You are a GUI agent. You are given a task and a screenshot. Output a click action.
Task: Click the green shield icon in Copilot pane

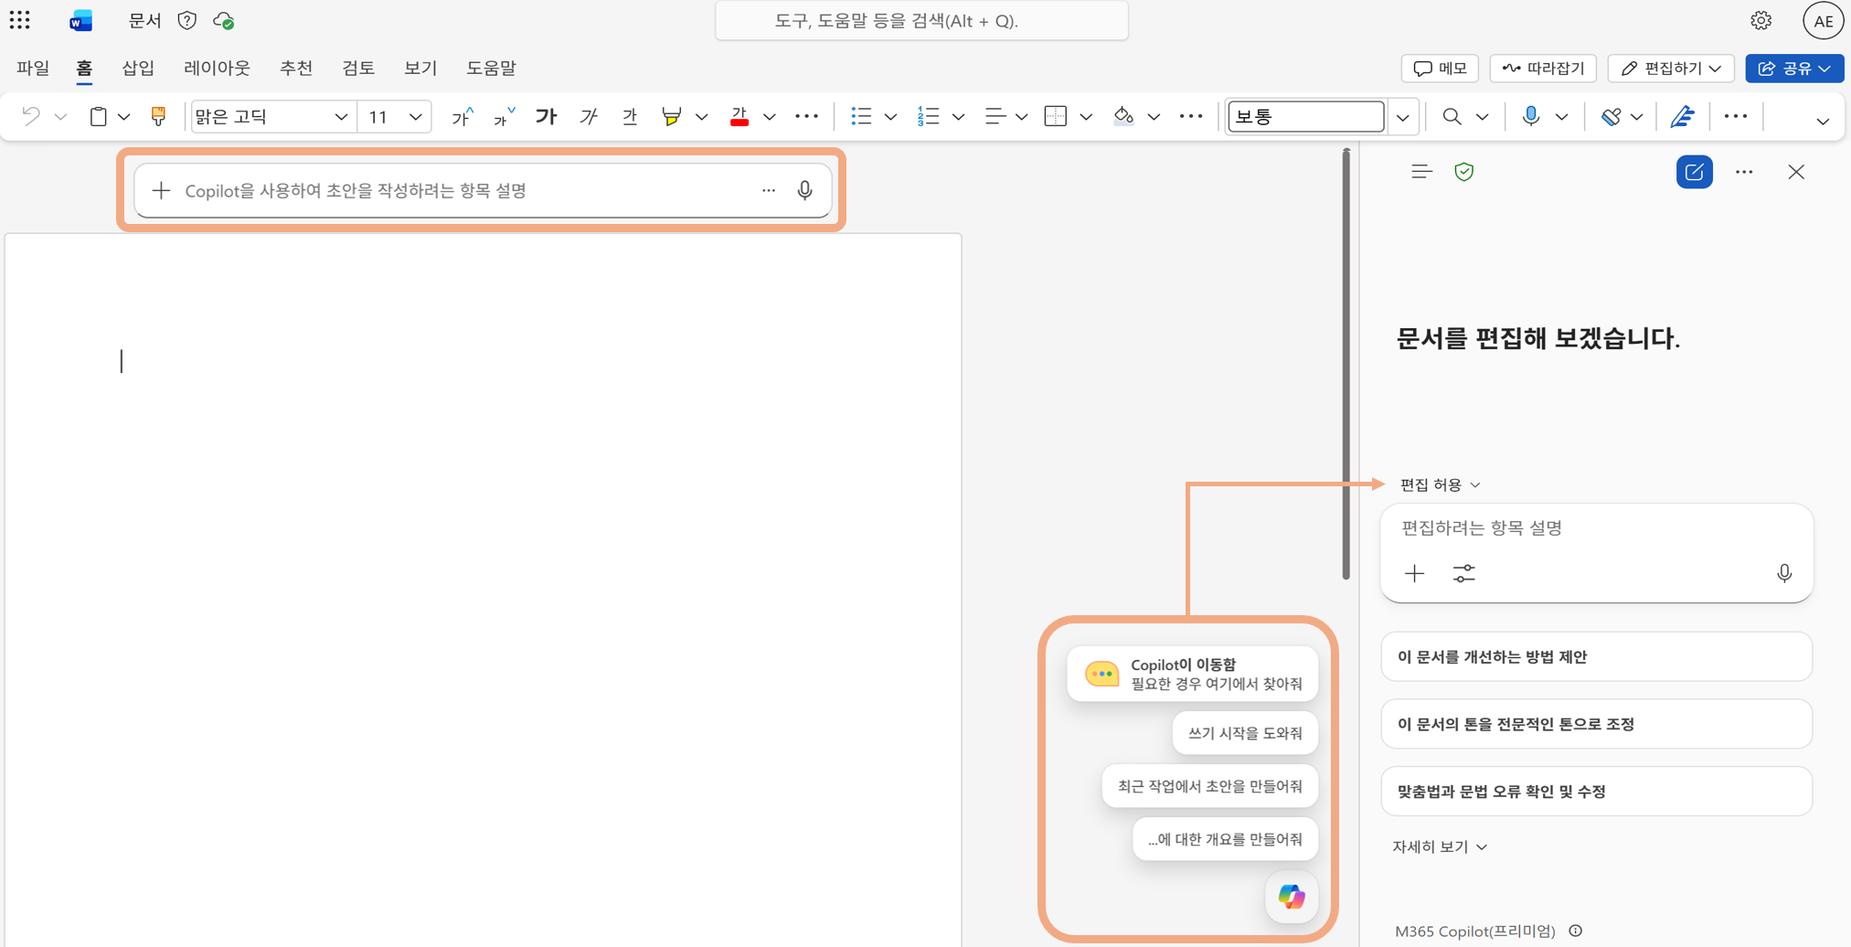(1464, 172)
